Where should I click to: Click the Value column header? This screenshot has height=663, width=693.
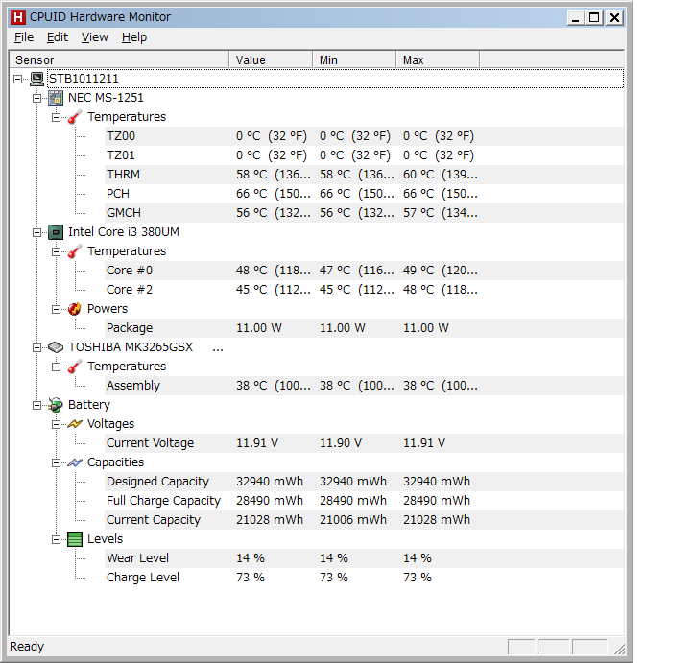(x=271, y=60)
